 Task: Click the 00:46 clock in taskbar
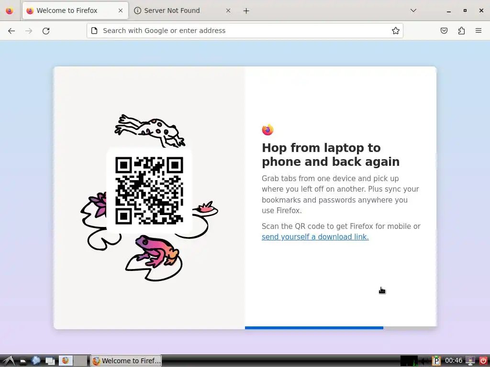(454, 361)
